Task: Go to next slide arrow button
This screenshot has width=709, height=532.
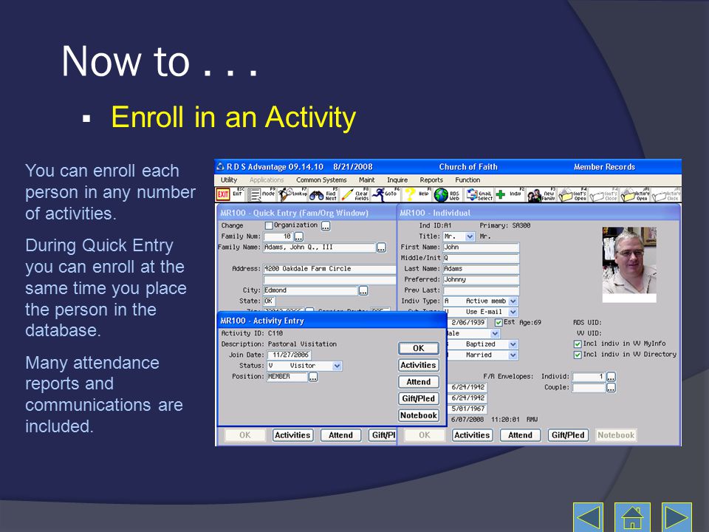Action: (677, 517)
